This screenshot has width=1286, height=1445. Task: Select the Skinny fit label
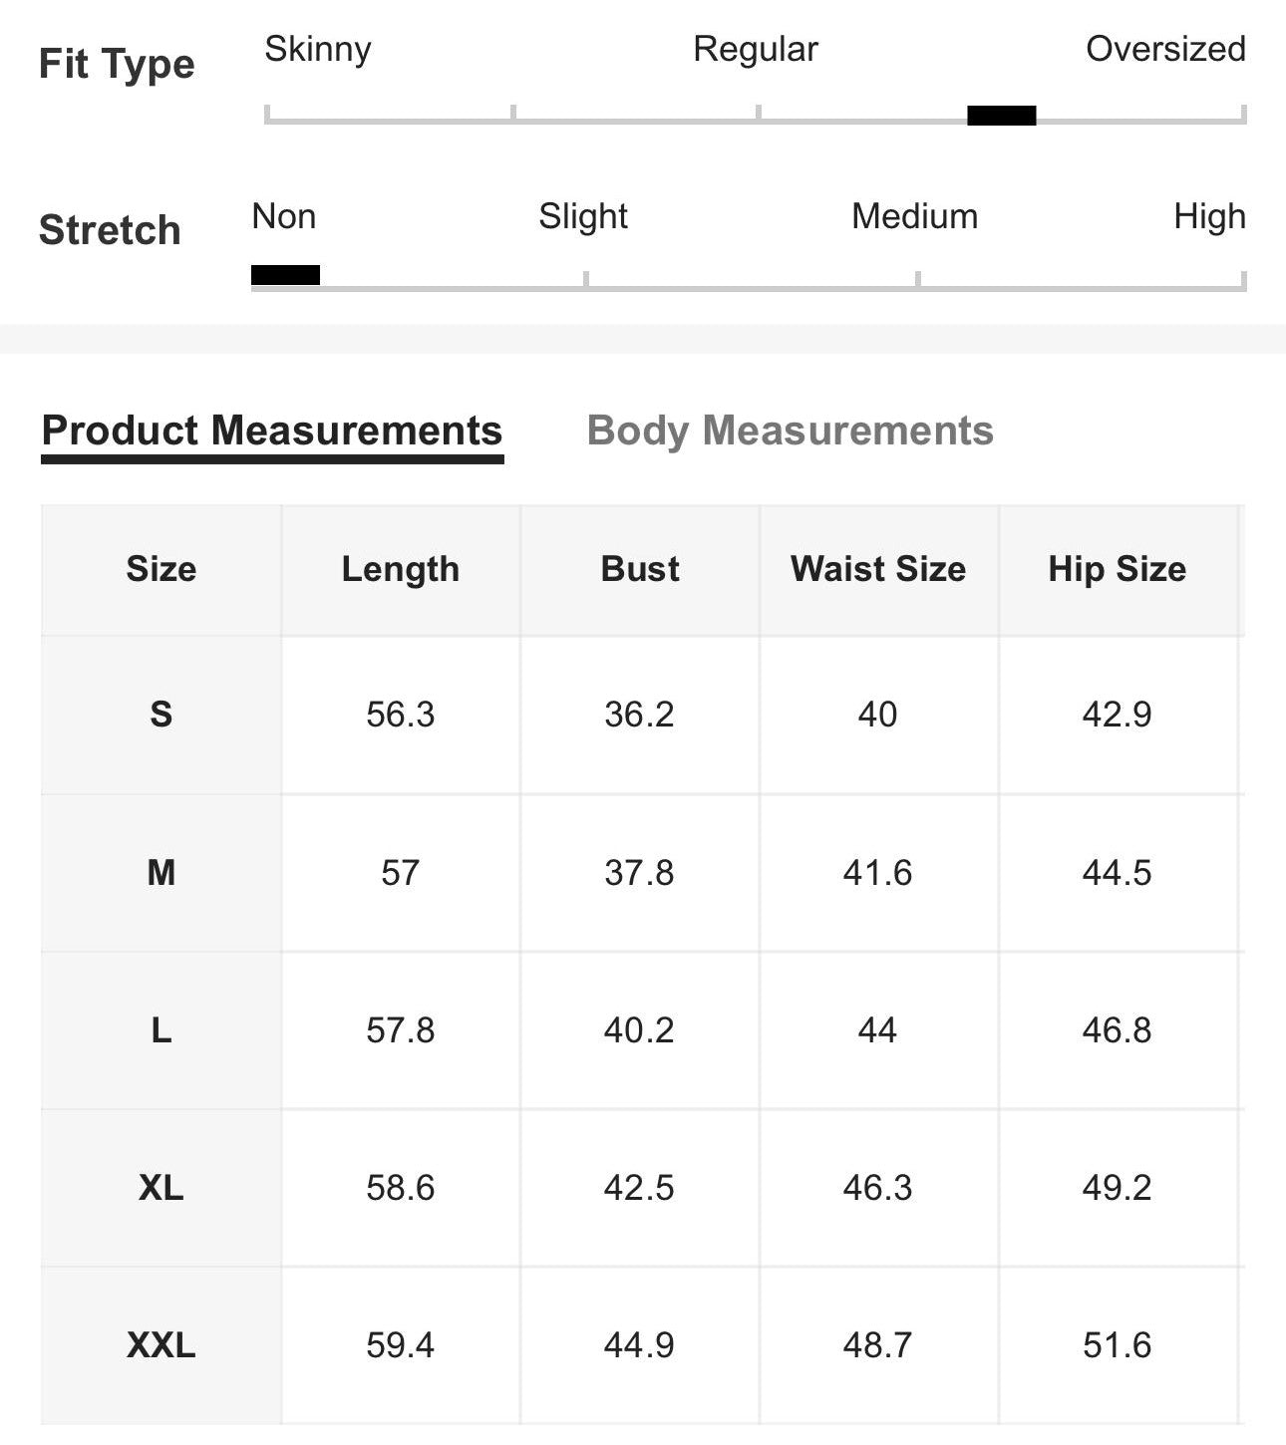[316, 48]
